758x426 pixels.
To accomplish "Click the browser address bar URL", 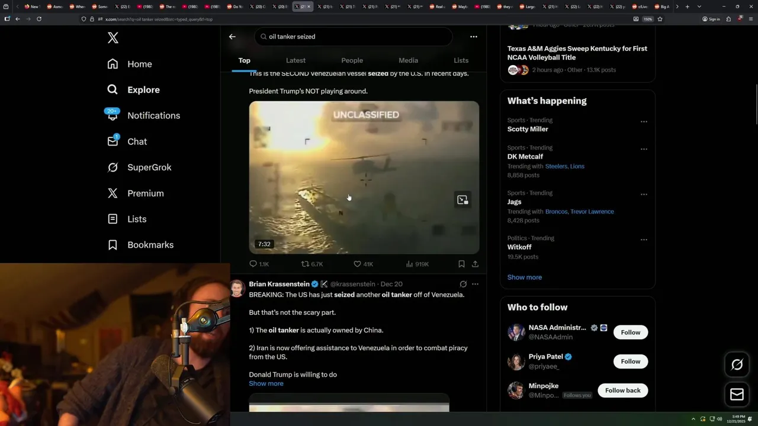I will [x=159, y=20].
